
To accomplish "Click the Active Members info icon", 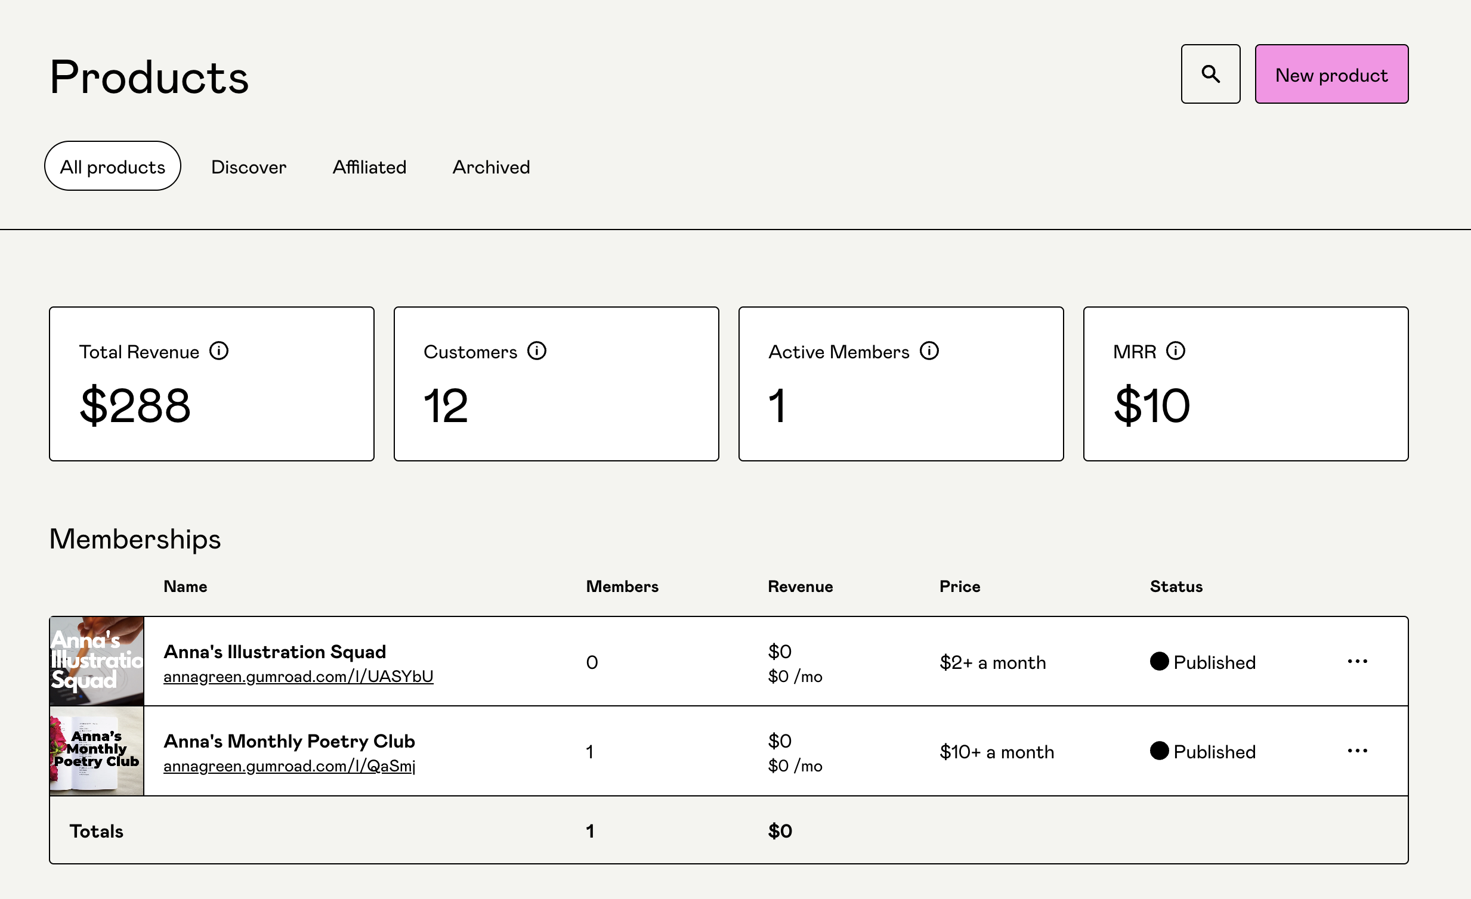I will click(929, 351).
